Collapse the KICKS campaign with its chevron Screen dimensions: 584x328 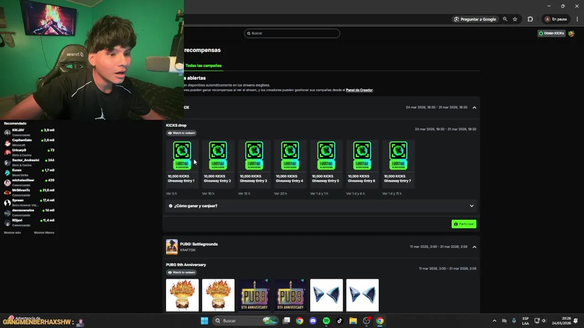(474, 108)
